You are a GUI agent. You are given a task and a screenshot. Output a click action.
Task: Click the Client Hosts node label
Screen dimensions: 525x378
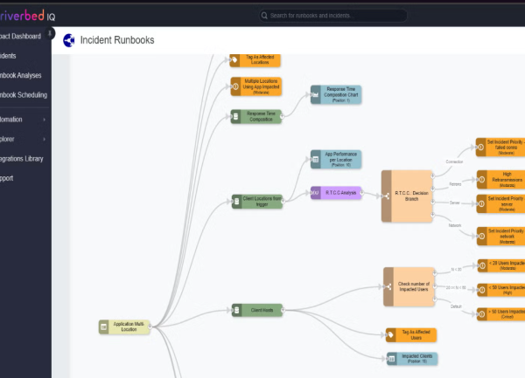click(x=262, y=310)
